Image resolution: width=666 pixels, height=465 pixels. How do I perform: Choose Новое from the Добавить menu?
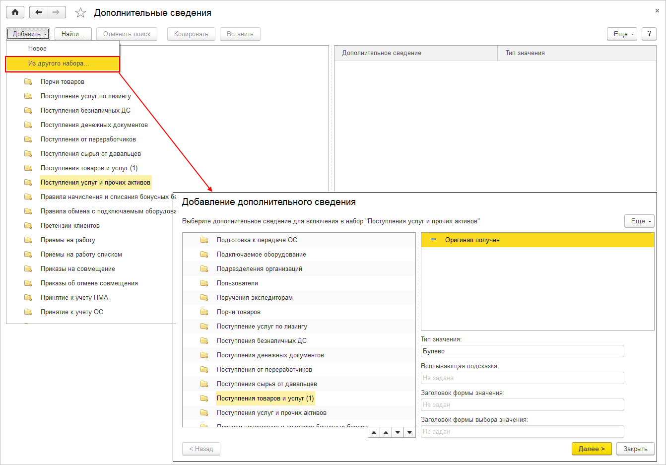63,48
